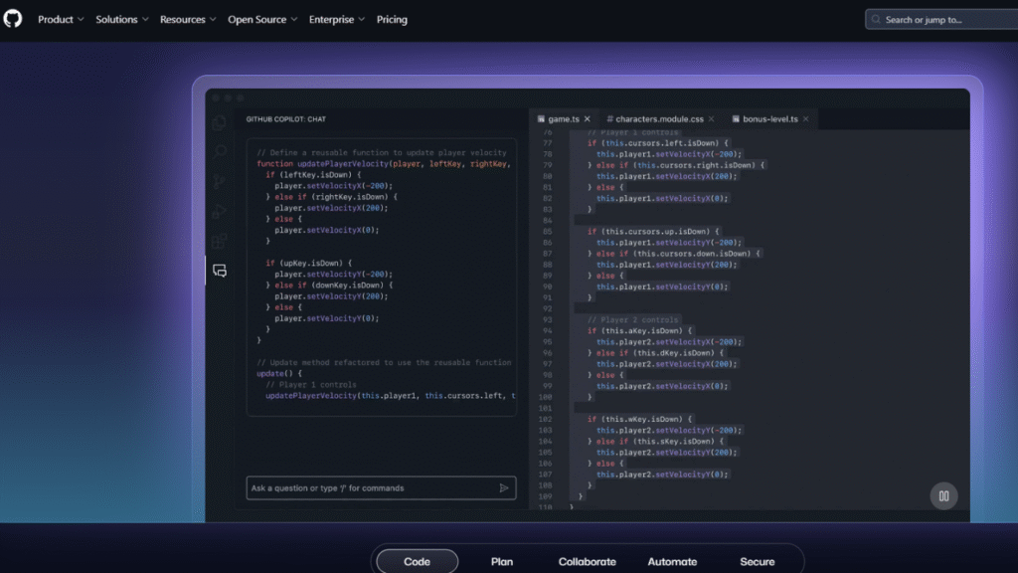Click the Ask a question input field
1018x573 pixels.
click(x=368, y=487)
